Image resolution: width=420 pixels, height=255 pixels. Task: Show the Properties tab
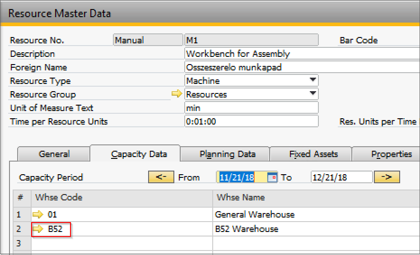pos(391,154)
